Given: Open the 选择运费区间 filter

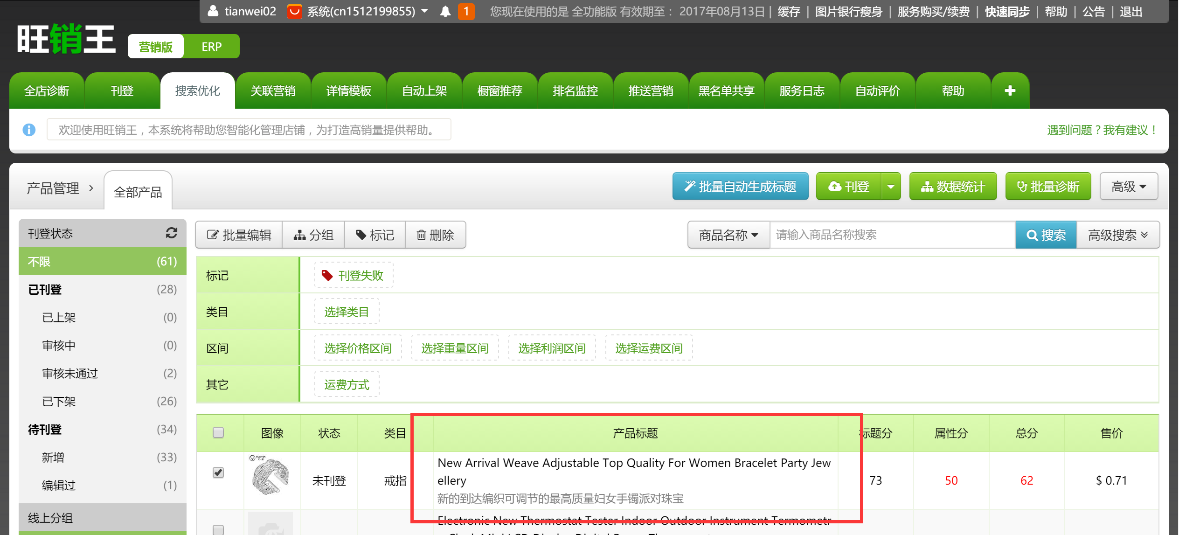Looking at the screenshot, I should [649, 348].
